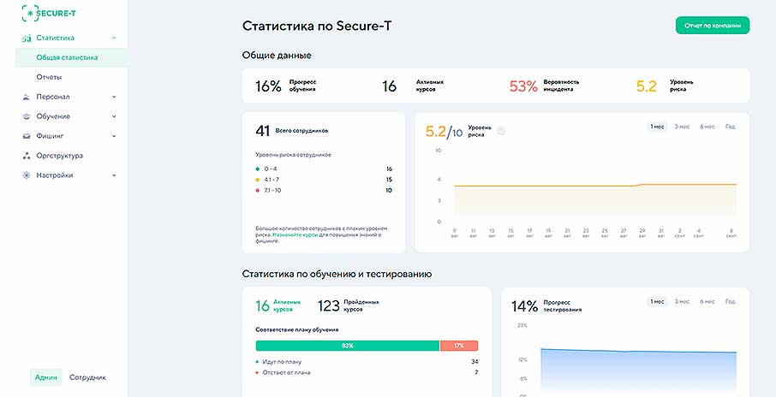Click the Отстают от плана row
This screenshot has width=776, height=397.
pyautogui.click(x=367, y=372)
